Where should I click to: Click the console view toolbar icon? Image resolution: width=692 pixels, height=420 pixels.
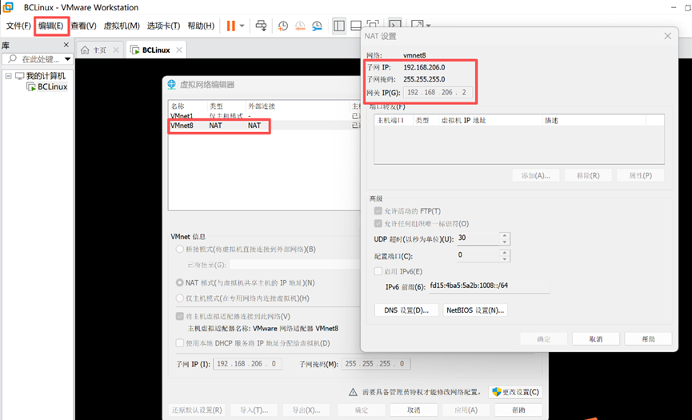[394, 25]
